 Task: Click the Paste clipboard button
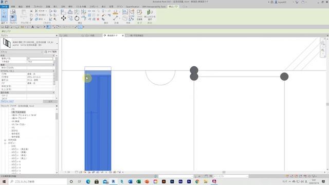[24, 14]
